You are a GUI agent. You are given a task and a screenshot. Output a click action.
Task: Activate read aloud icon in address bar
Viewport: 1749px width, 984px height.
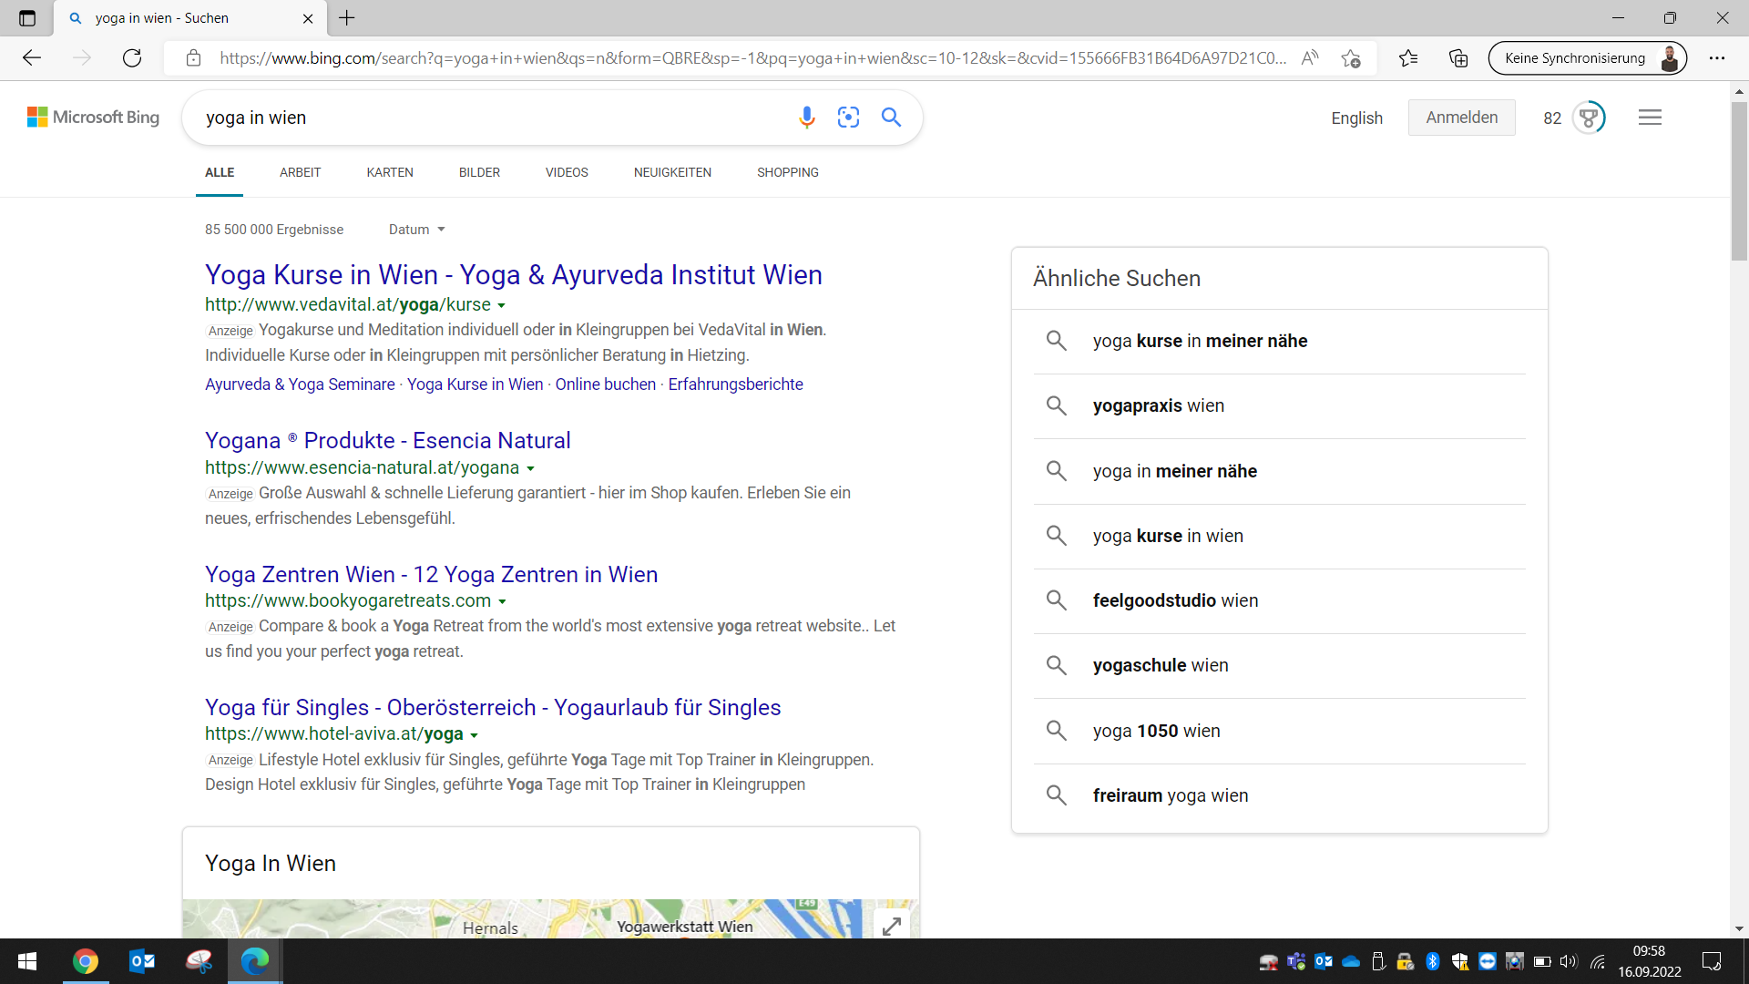tap(1310, 58)
